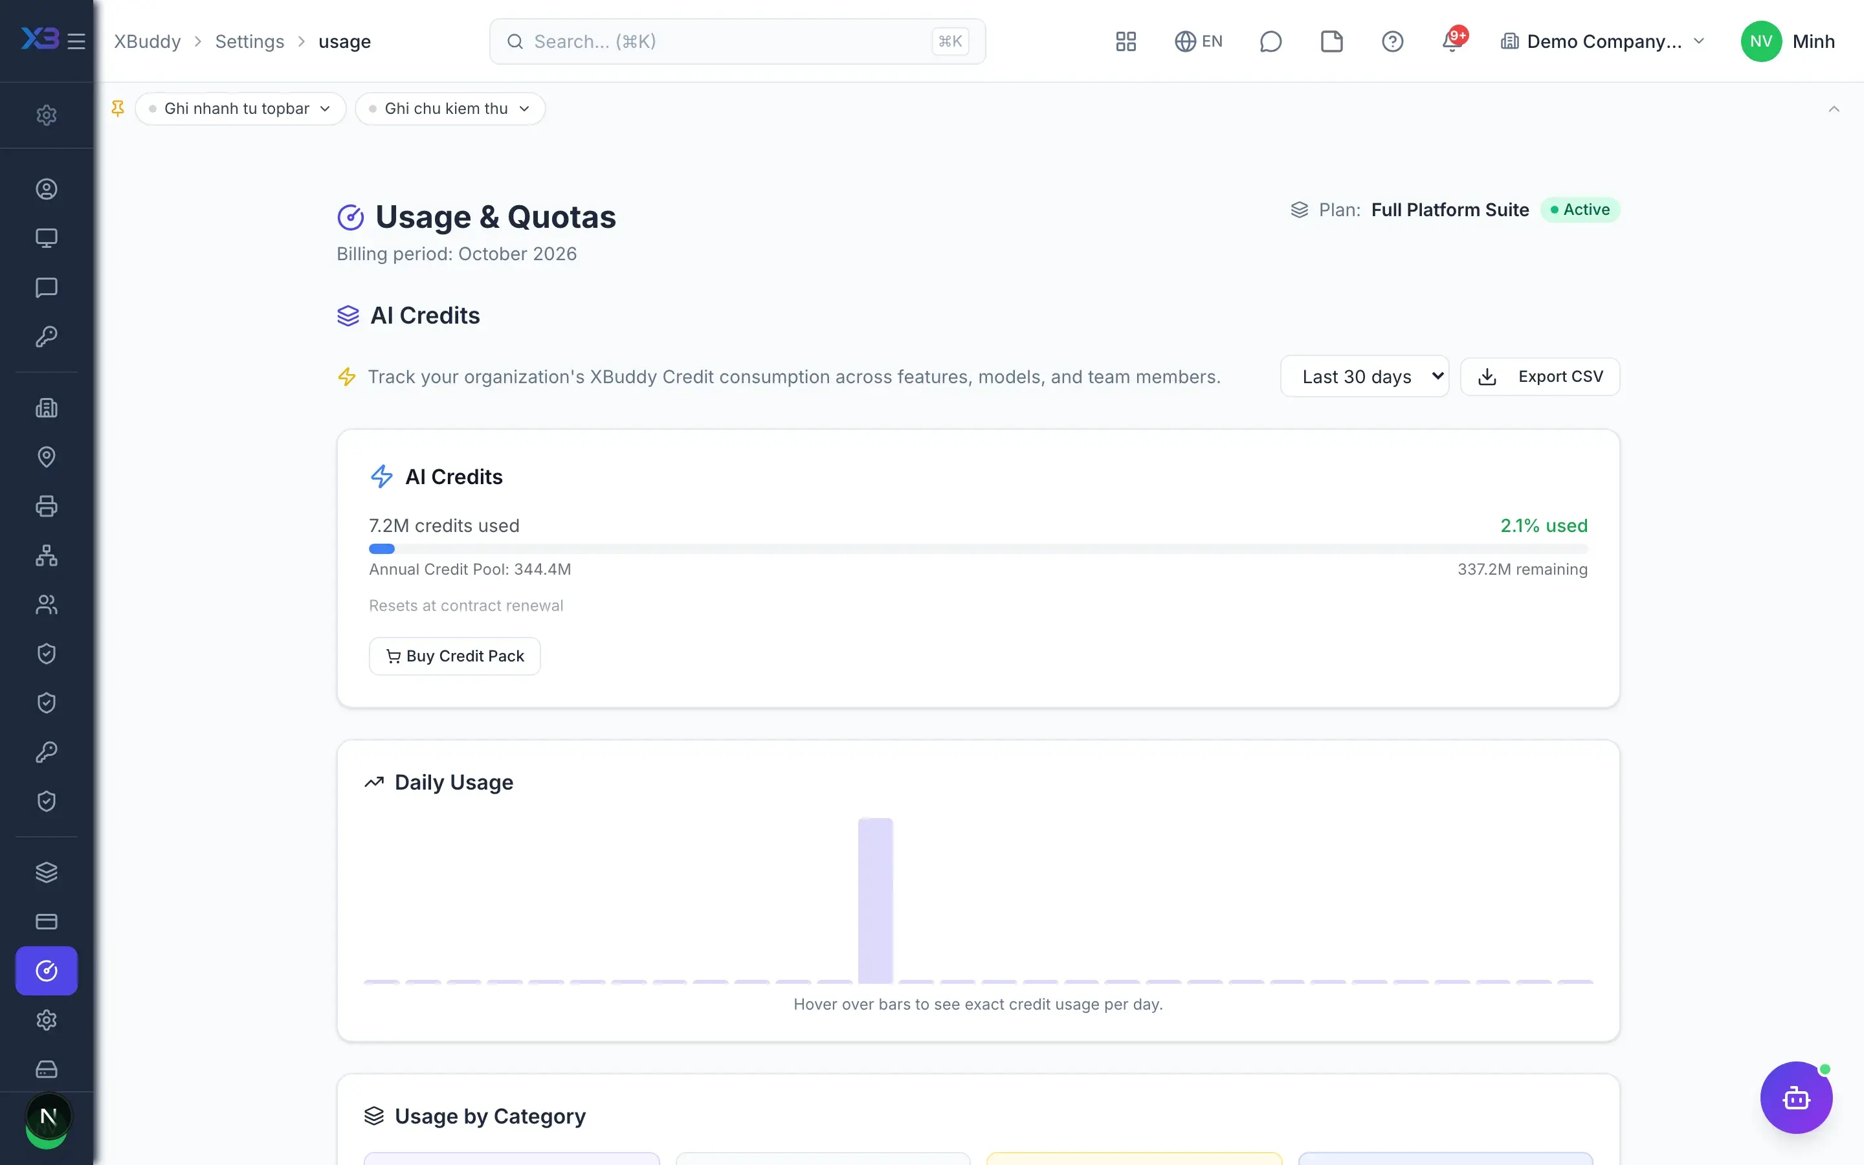Open the notes page icon in topbar
Screen dimensions: 1864x1165
pyautogui.click(x=1331, y=41)
